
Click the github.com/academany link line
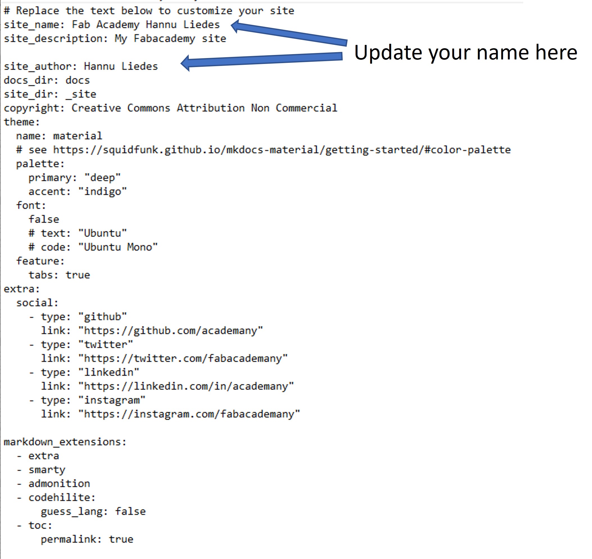(x=152, y=331)
